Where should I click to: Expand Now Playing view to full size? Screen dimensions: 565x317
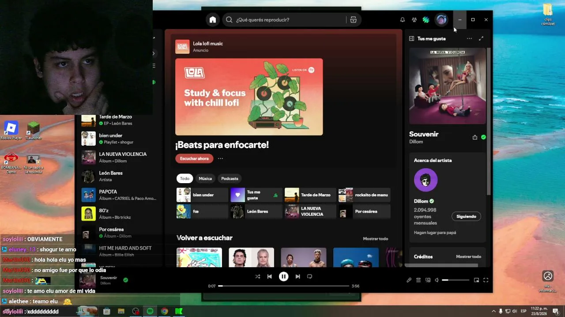pos(481,39)
